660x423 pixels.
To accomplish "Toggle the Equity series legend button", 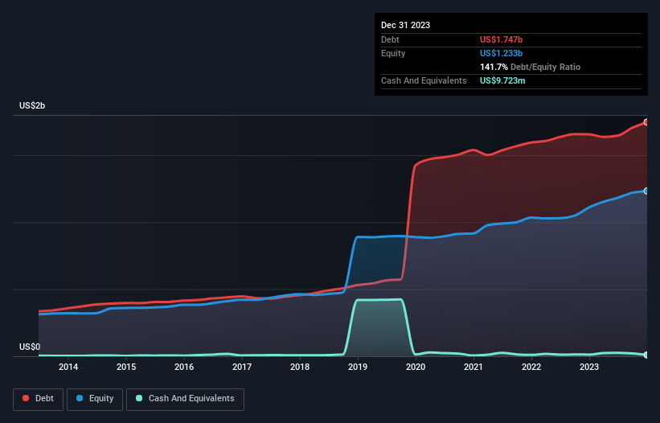I will [x=95, y=399].
